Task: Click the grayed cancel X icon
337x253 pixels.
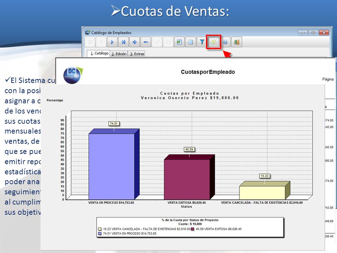Action: [168, 42]
